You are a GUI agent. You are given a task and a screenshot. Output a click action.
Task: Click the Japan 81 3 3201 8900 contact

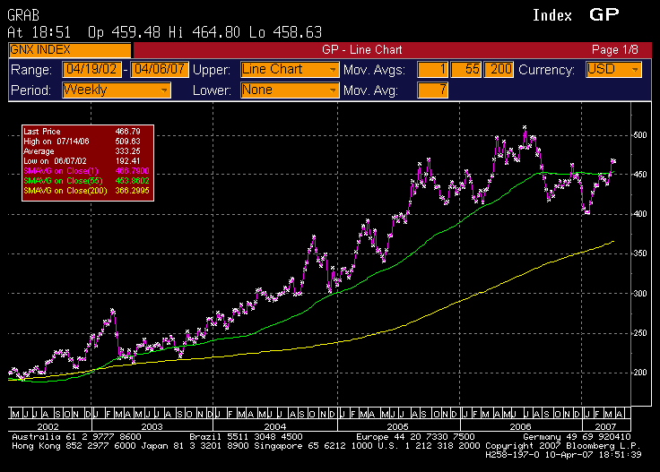(x=195, y=445)
